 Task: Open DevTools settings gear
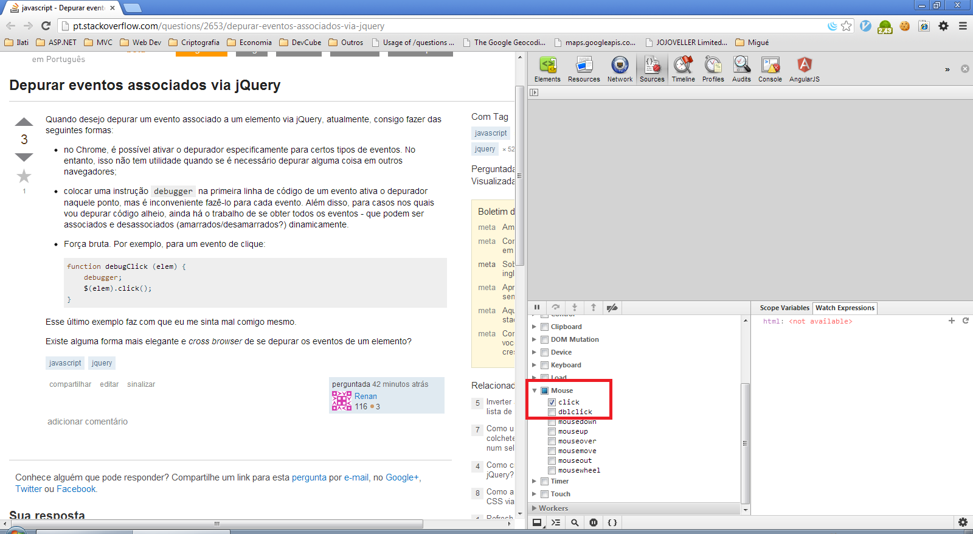click(x=963, y=522)
